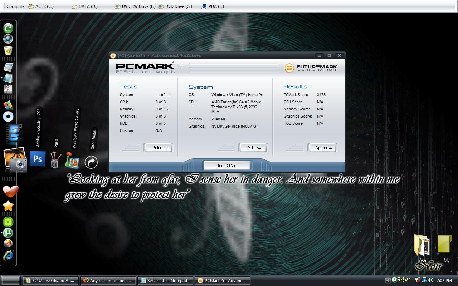Viewport: 458px width, 286px height.
Task: Switch to Serials.nfo - Notepad window
Action: click(165, 281)
